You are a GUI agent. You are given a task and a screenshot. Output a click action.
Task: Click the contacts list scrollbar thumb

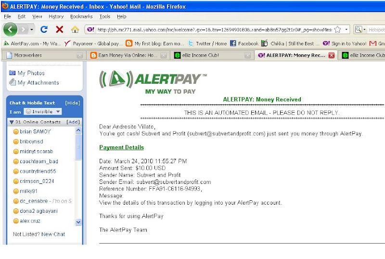point(78,147)
